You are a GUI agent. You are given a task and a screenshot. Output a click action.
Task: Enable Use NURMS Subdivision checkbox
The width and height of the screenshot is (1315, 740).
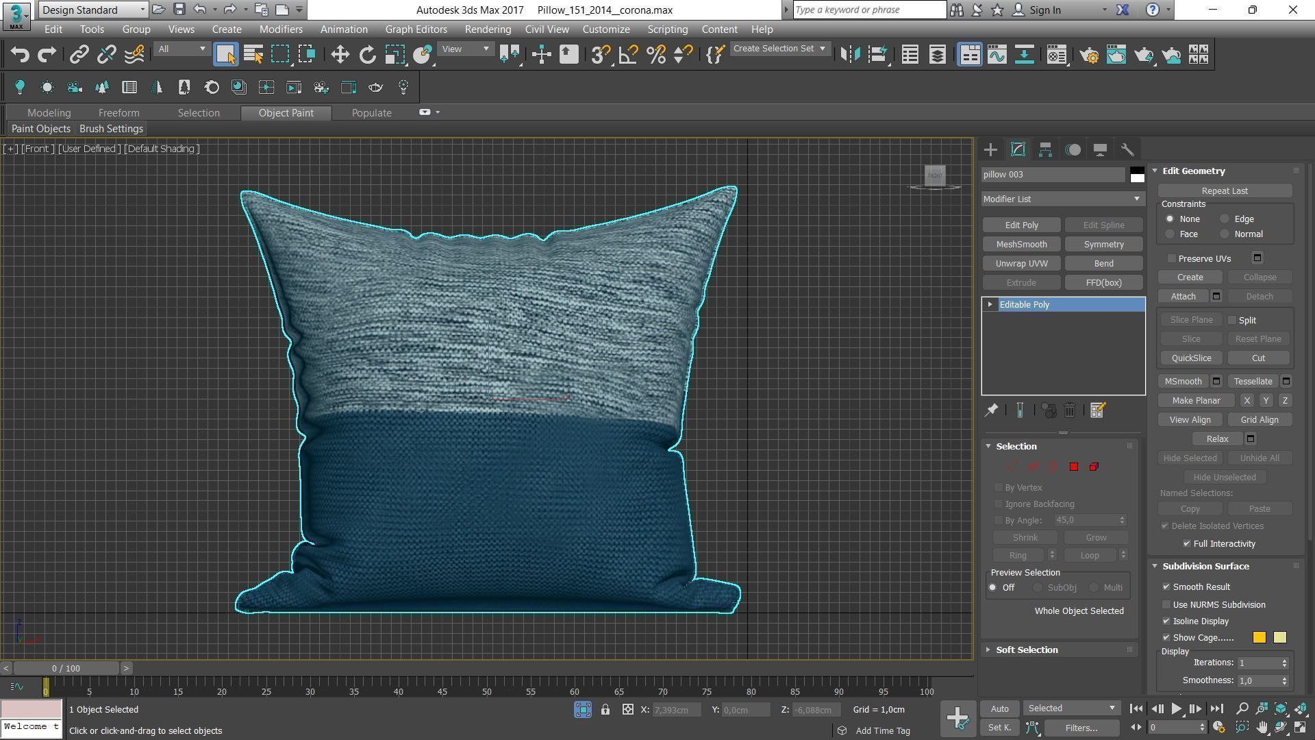[x=1166, y=605]
